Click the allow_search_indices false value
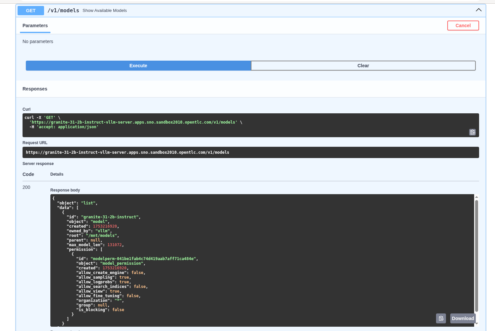The width and height of the screenshot is (495, 331). pyautogui.click(x=140, y=287)
